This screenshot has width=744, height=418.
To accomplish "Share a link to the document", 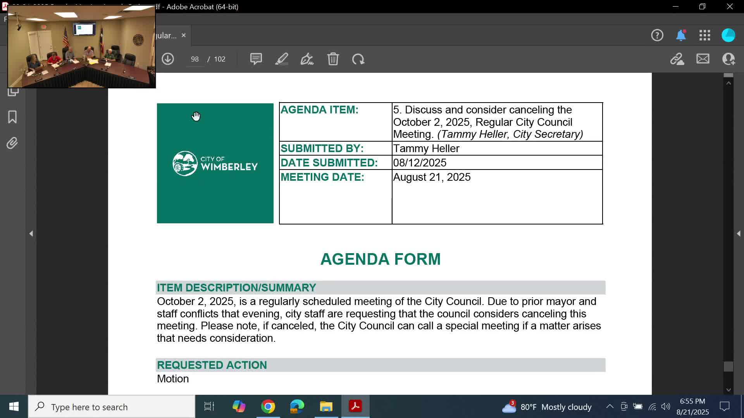I will pos(677,59).
